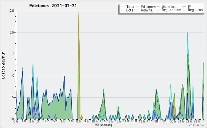The width and height of the screenshot is (207, 128).
Task: Open the wikiscan.org link below chart
Action: pos(103,125)
